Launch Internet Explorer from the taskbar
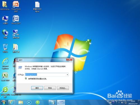Image resolution: width=140 pixels, height=105 pixels. tap(11, 102)
